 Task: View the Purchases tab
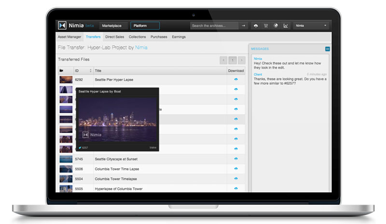159,37
